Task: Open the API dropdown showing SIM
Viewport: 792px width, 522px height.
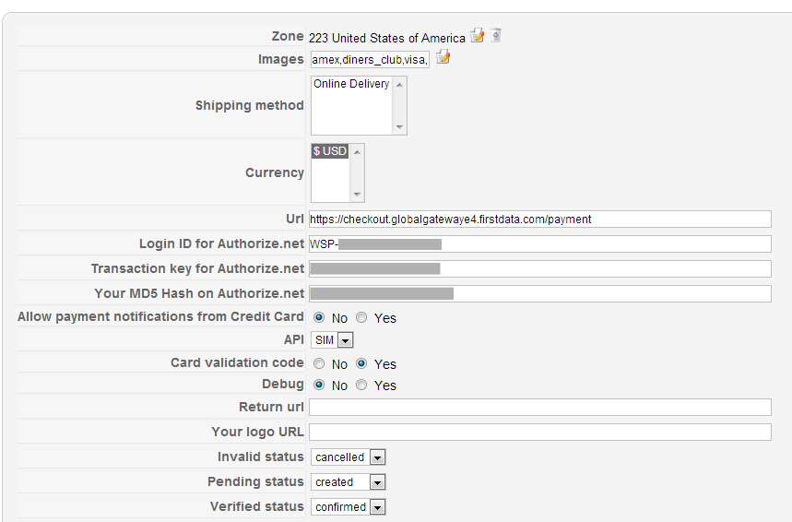Action: pos(332,340)
